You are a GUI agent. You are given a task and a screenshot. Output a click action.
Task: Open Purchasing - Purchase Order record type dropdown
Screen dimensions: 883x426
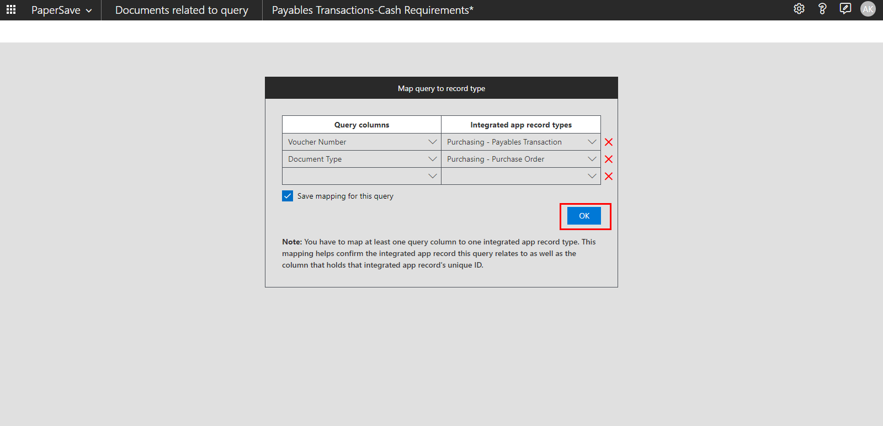coord(592,159)
